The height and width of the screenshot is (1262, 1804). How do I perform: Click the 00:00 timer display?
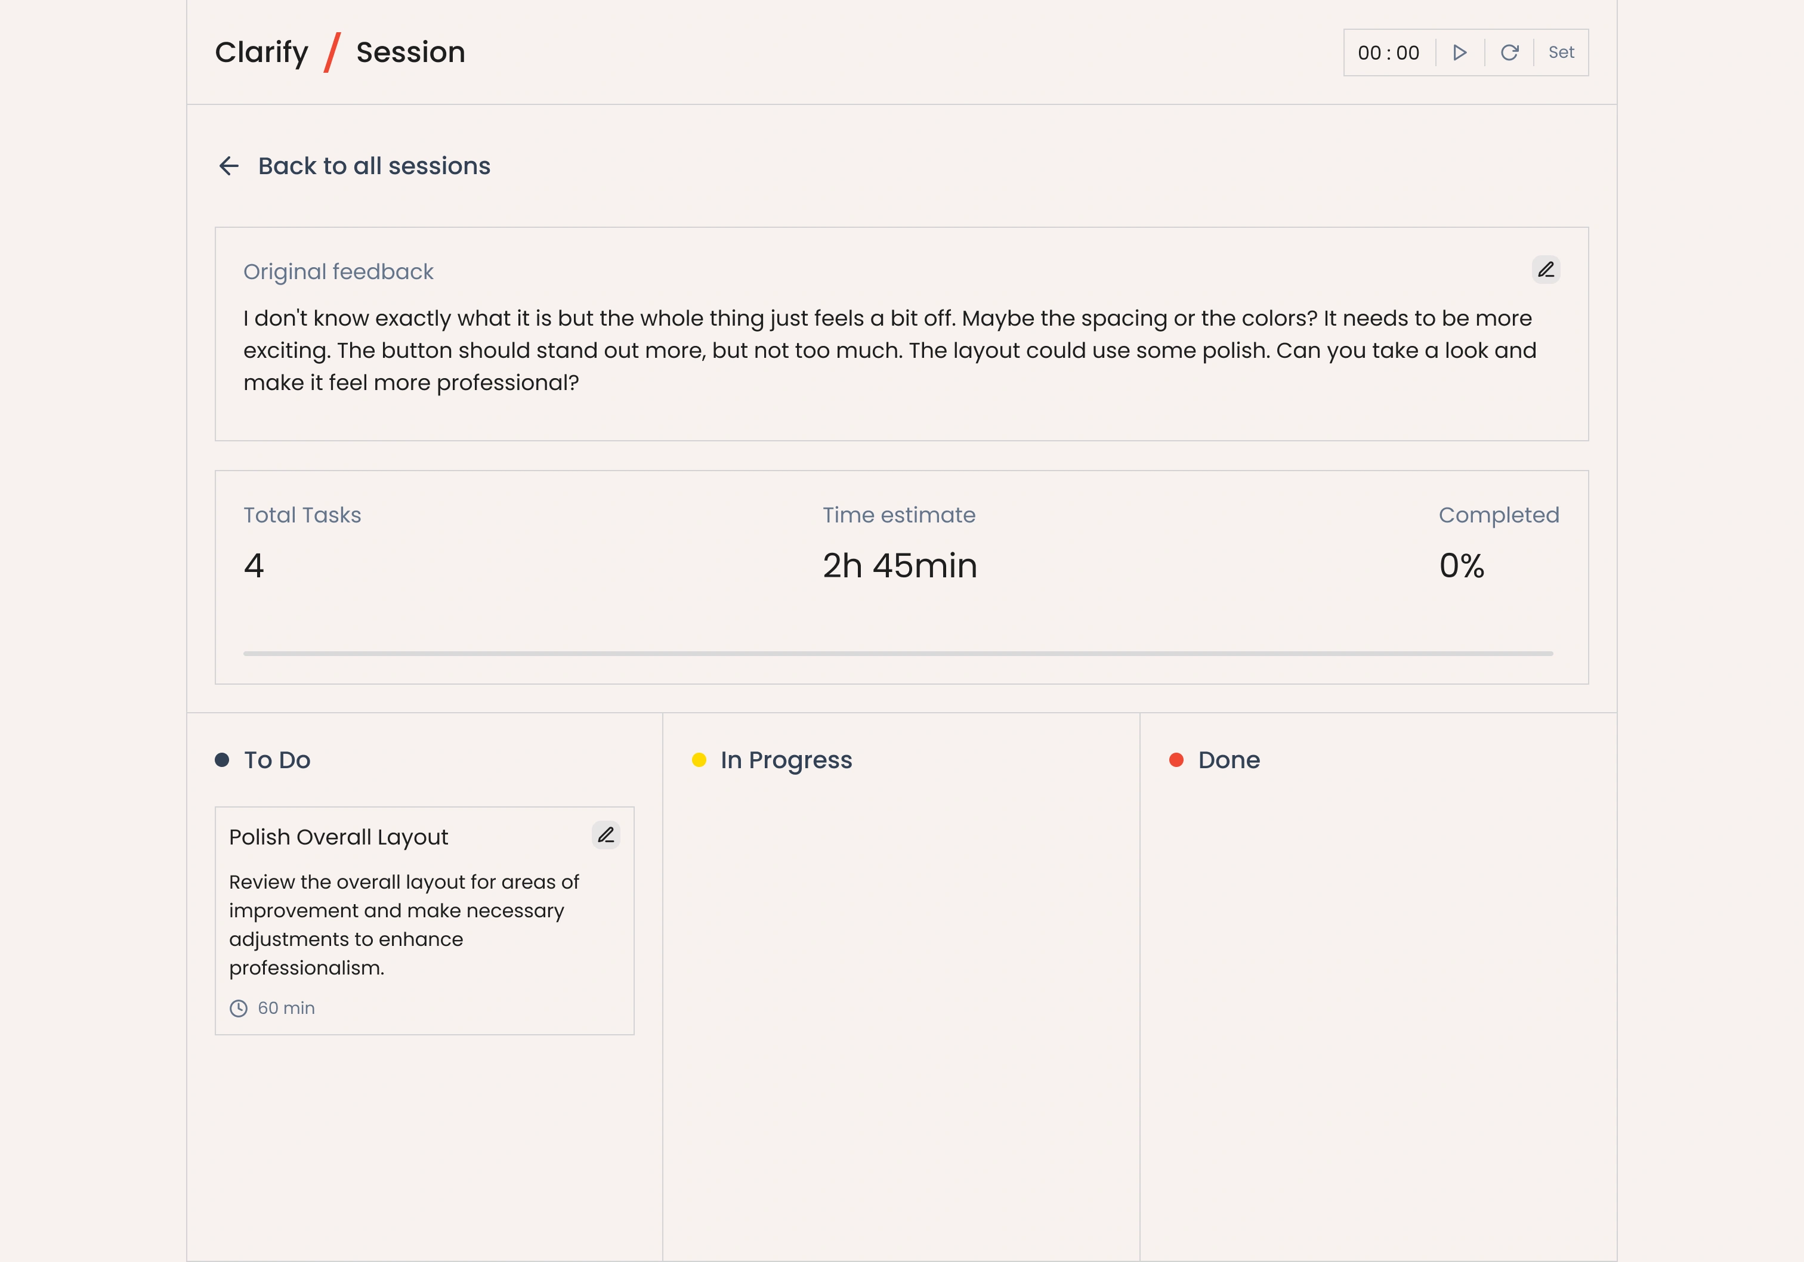tap(1388, 52)
